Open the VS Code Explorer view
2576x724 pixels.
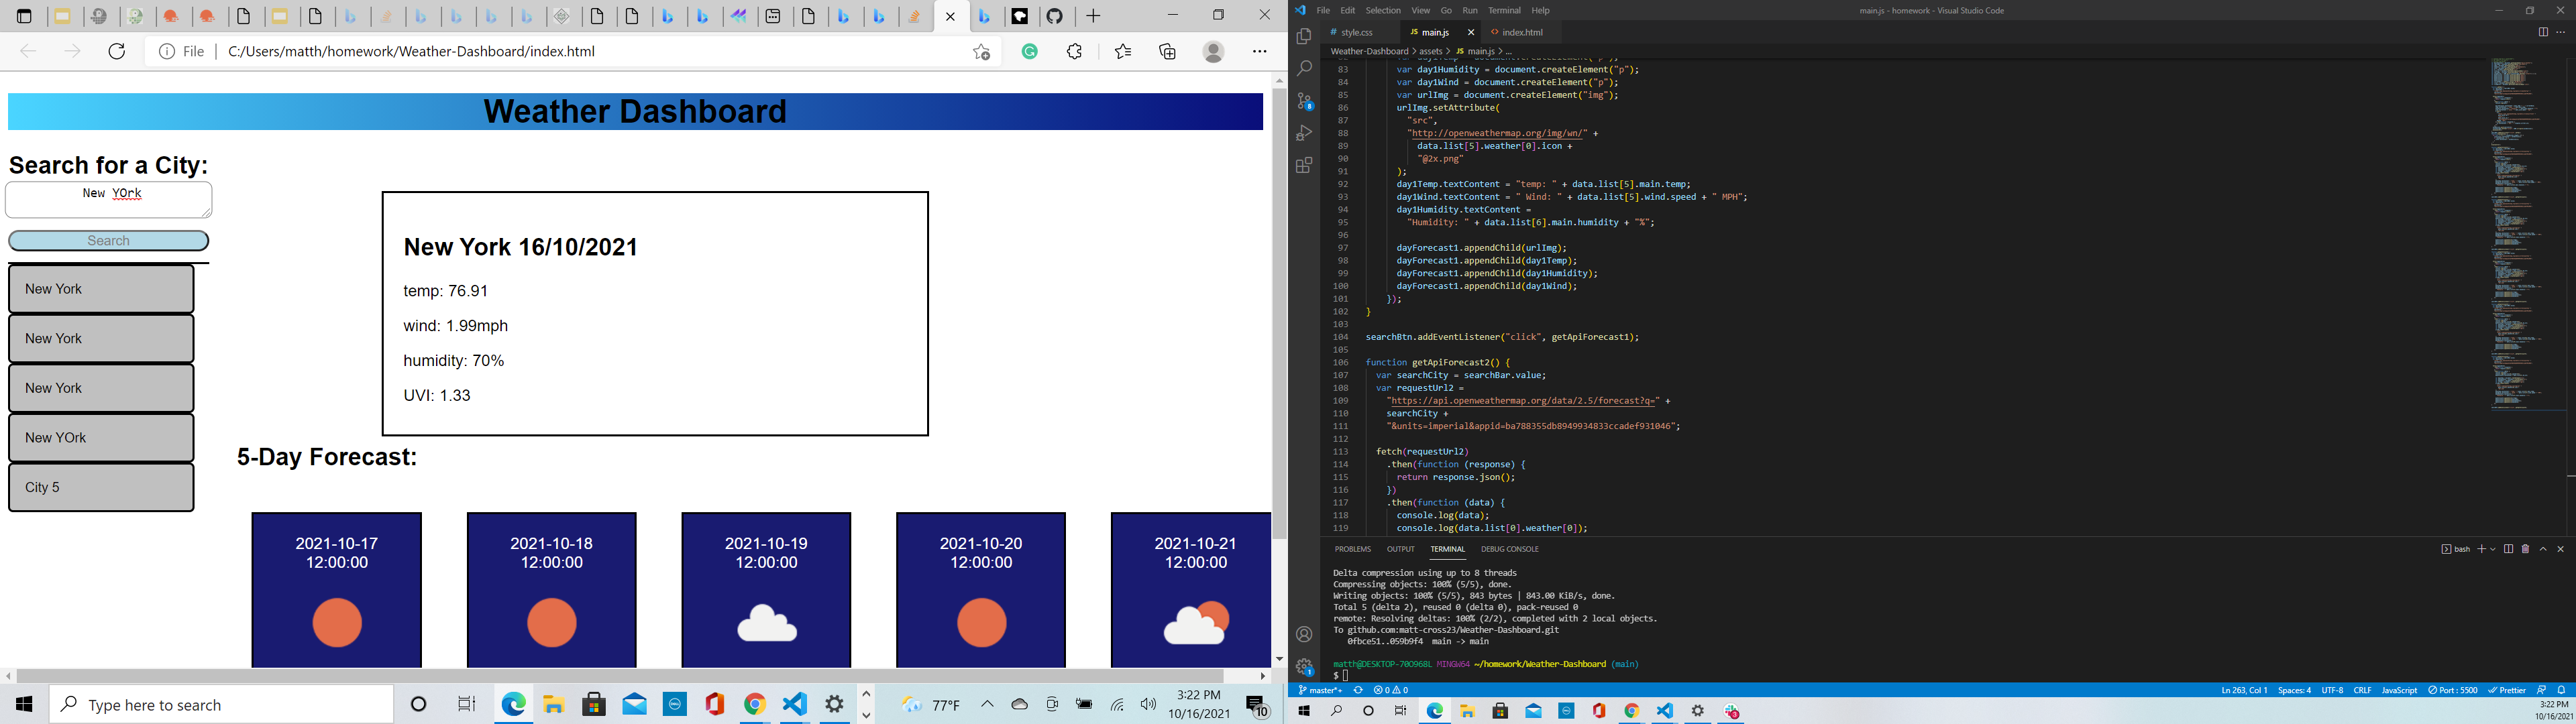(x=1304, y=37)
